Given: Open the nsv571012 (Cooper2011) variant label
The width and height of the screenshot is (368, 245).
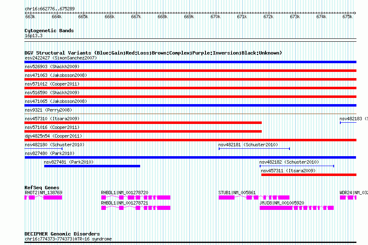Looking at the screenshot, I should (x=52, y=84).
